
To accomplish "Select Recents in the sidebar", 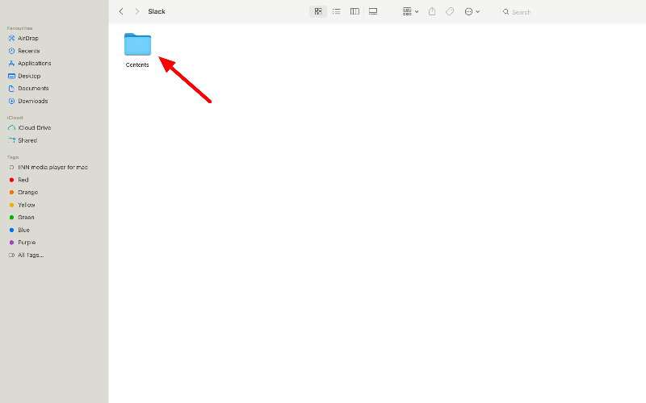I will [x=28, y=51].
